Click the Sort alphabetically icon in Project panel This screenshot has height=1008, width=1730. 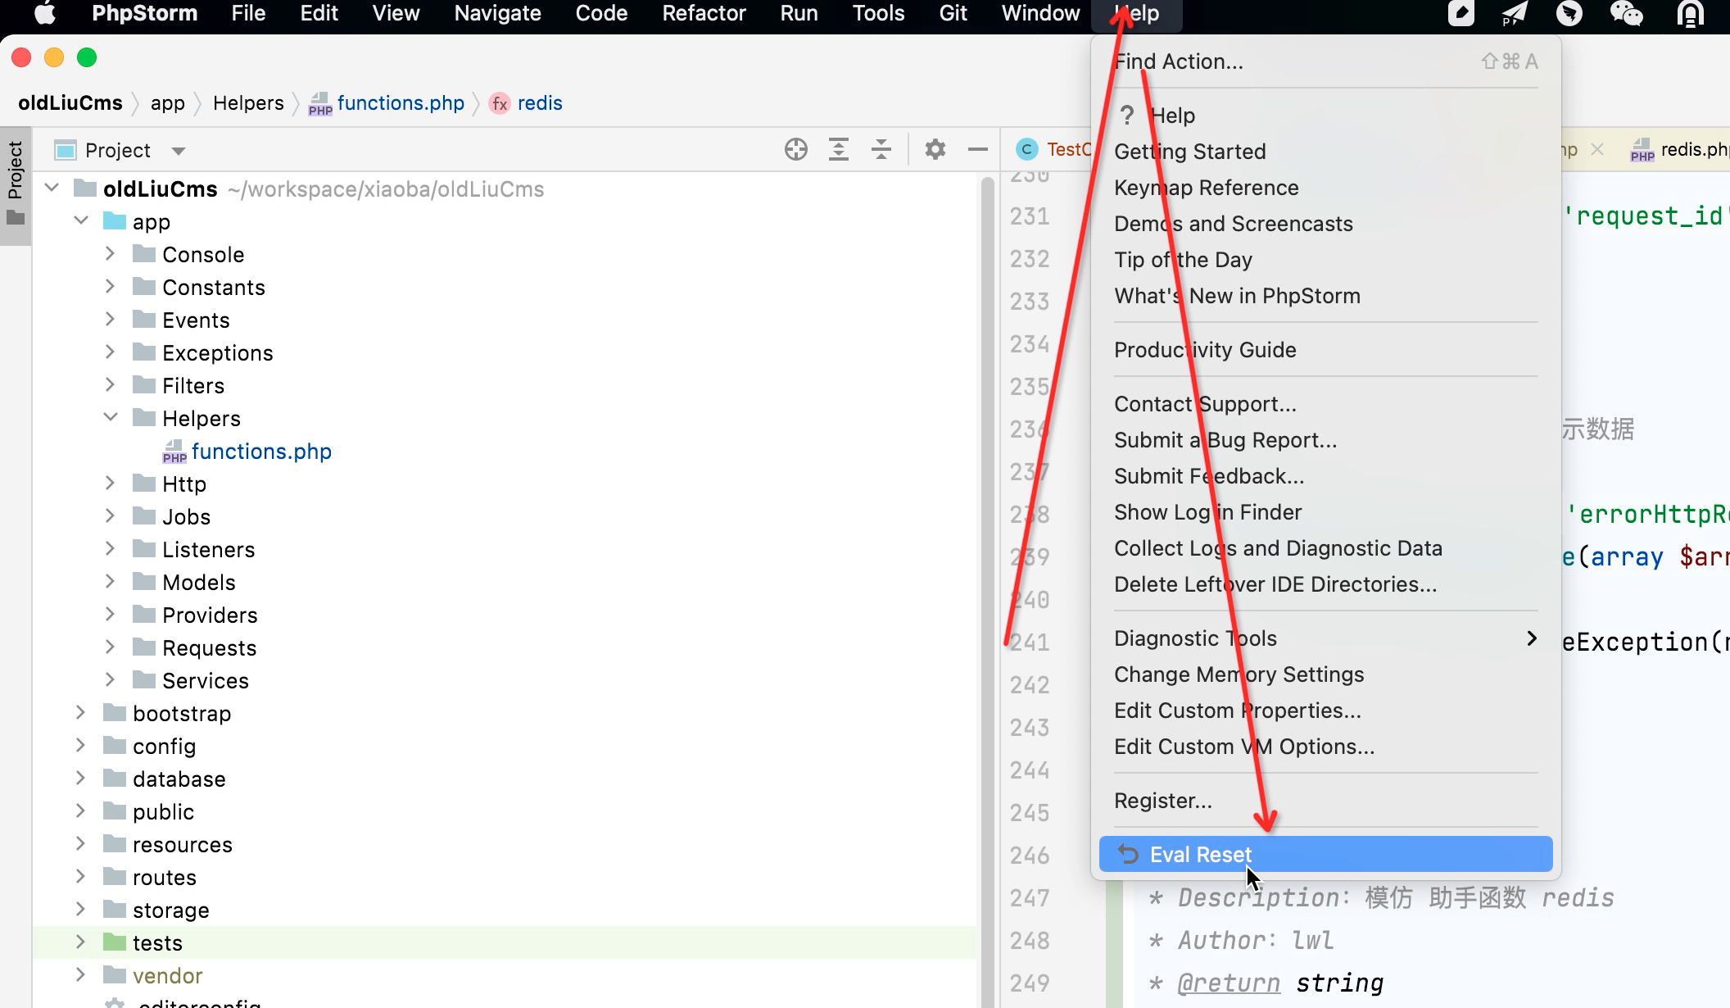[x=838, y=150]
